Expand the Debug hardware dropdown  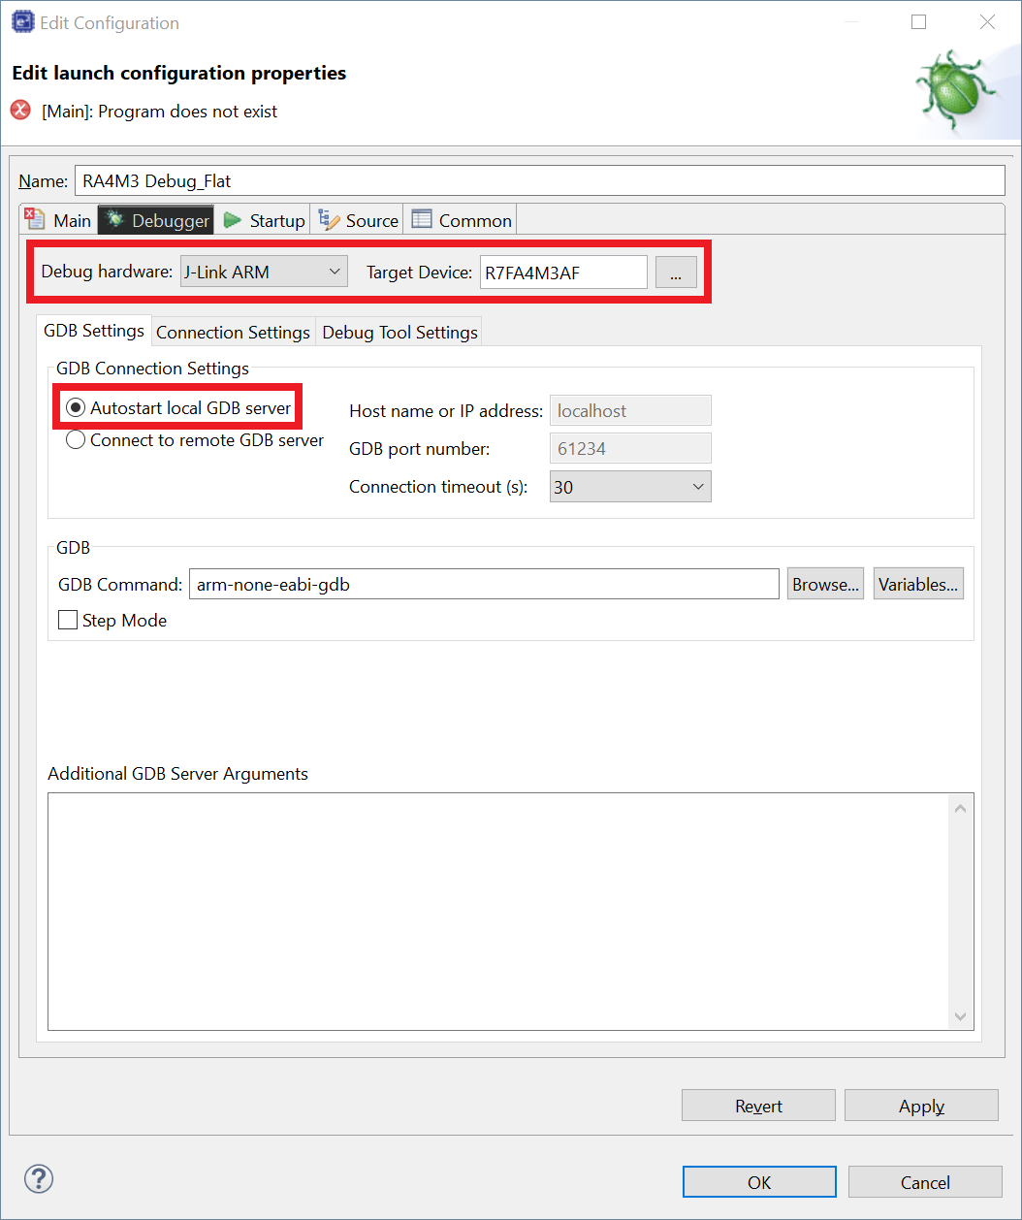(x=264, y=273)
